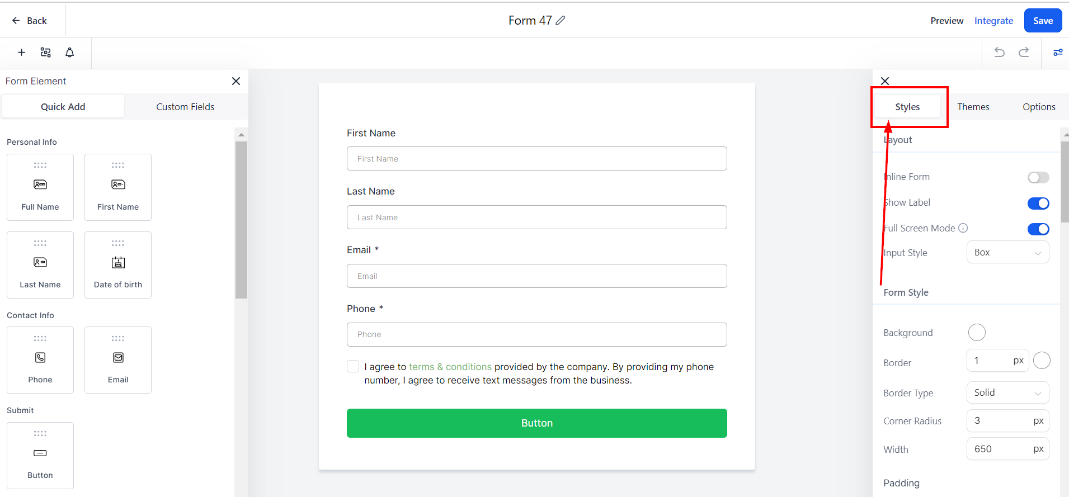Click the Corner Radius input field
This screenshot has width=1069, height=497.
click(1007, 420)
